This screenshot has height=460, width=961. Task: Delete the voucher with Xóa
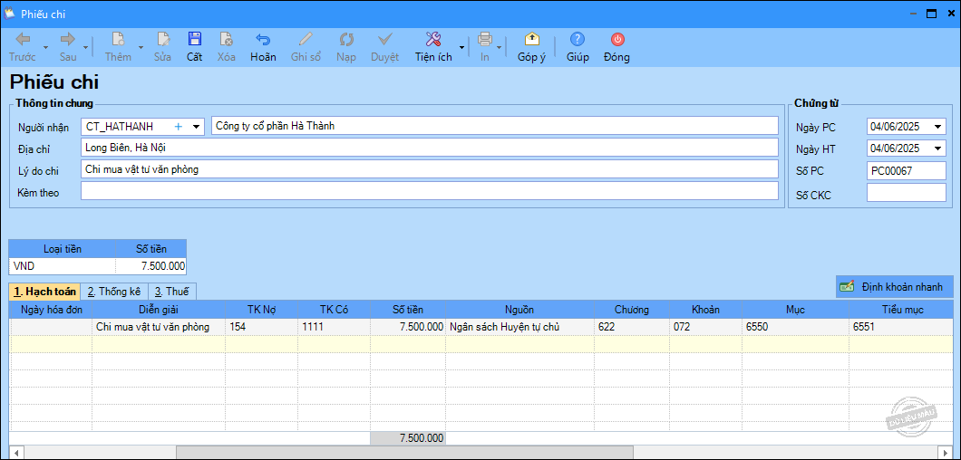point(226,47)
